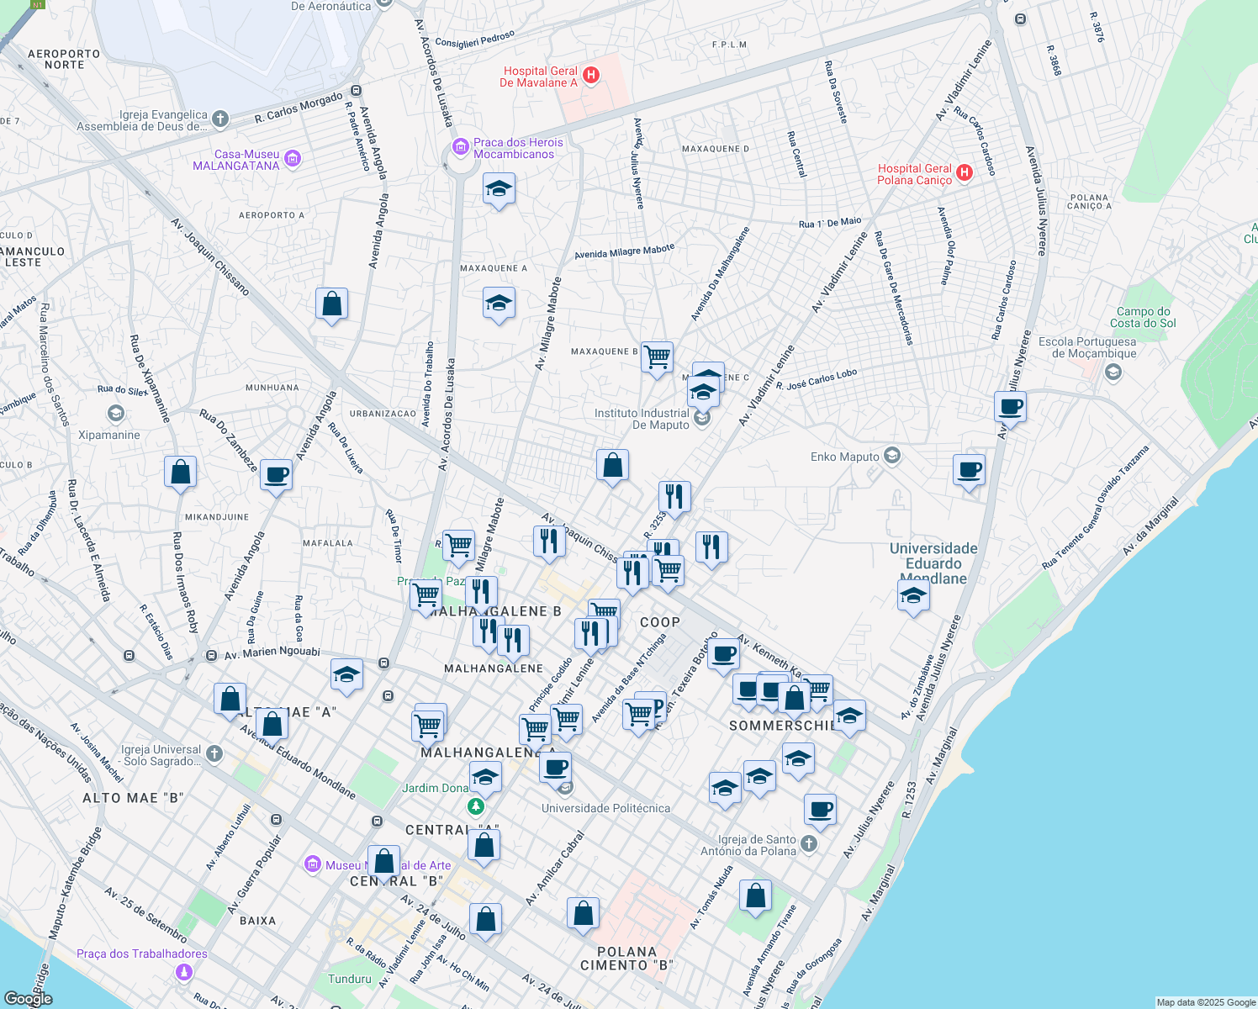Click the Casa-Museu Malangatana museum icon
This screenshot has width=1258, height=1009.
pyautogui.click(x=293, y=158)
